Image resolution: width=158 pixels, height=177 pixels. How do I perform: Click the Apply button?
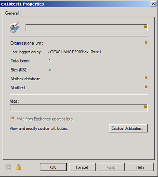[x=111, y=167]
